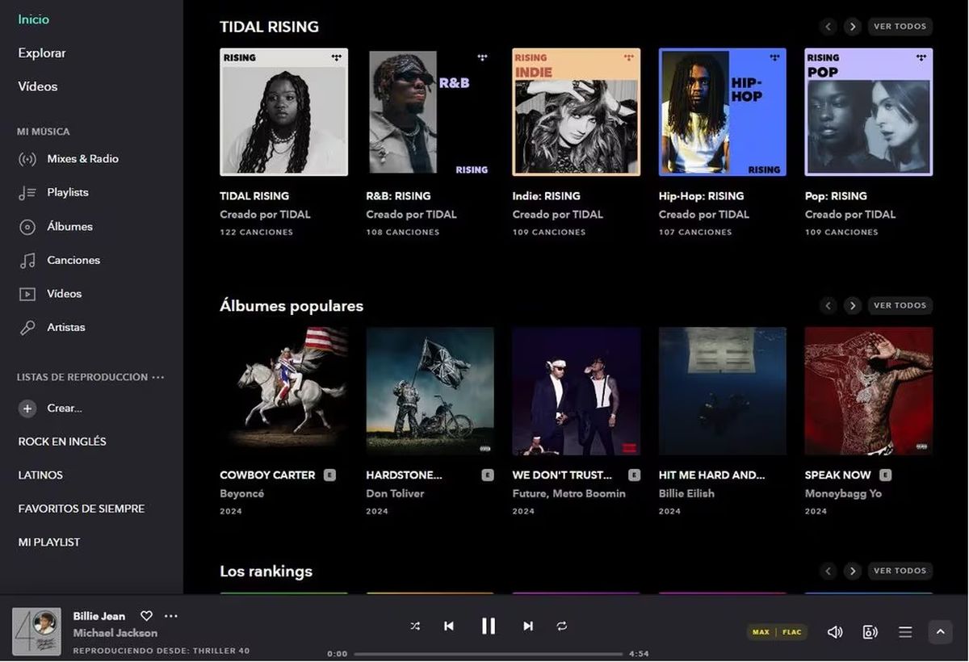This screenshot has height=662, width=969.
Task: Open the playback queue icon
Action: tap(905, 632)
